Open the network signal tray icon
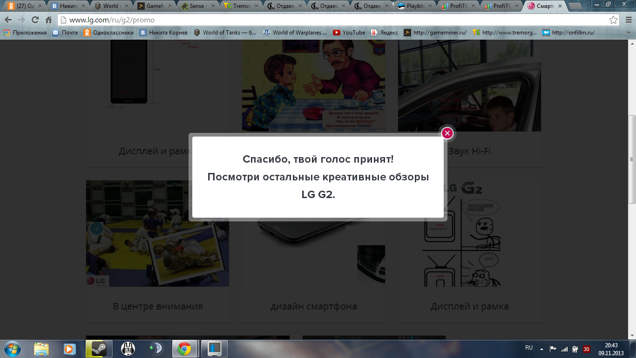The width and height of the screenshot is (636, 358). [565, 349]
